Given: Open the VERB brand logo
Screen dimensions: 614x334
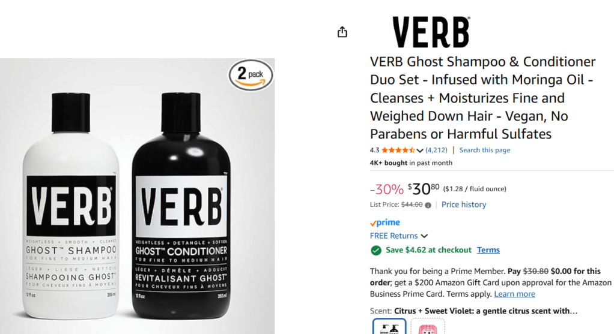Looking at the screenshot, I should pos(431,32).
